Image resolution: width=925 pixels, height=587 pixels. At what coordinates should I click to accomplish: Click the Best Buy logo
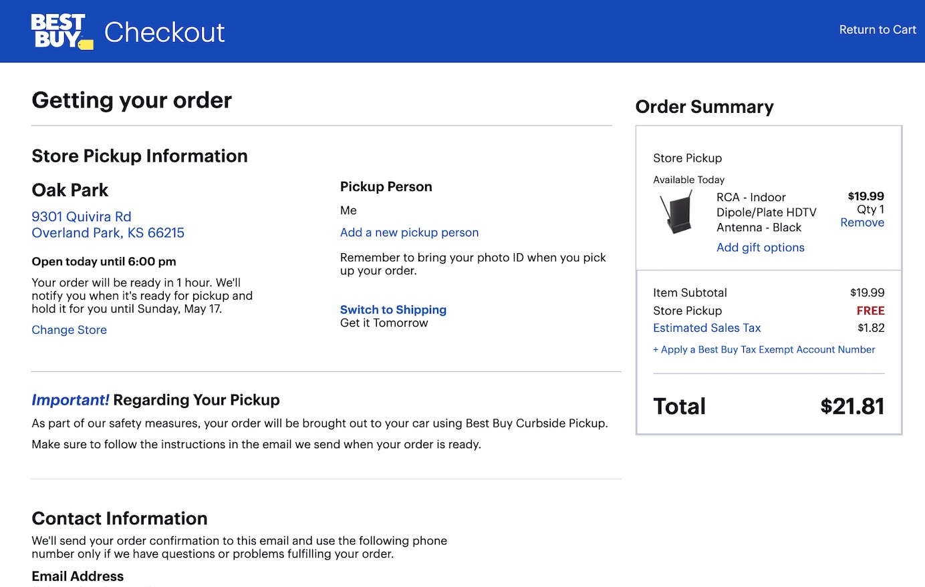pos(59,31)
